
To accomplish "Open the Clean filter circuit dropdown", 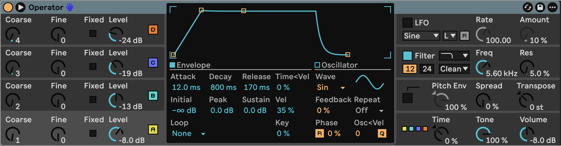I will click(x=454, y=69).
